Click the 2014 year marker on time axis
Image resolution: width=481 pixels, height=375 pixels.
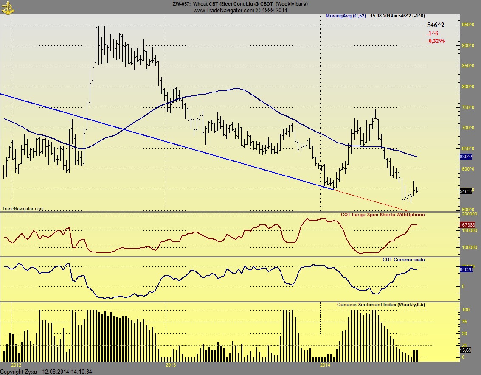pyautogui.click(x=325, y=365)
